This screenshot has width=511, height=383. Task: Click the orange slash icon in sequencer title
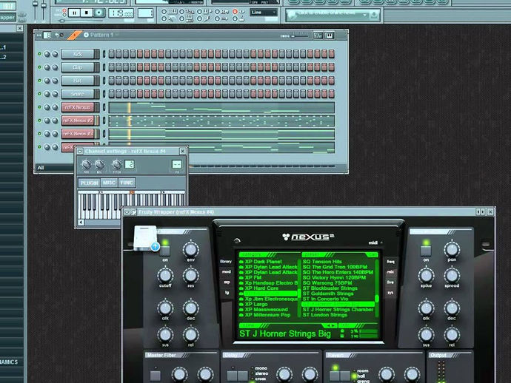[x=74, y=35]
